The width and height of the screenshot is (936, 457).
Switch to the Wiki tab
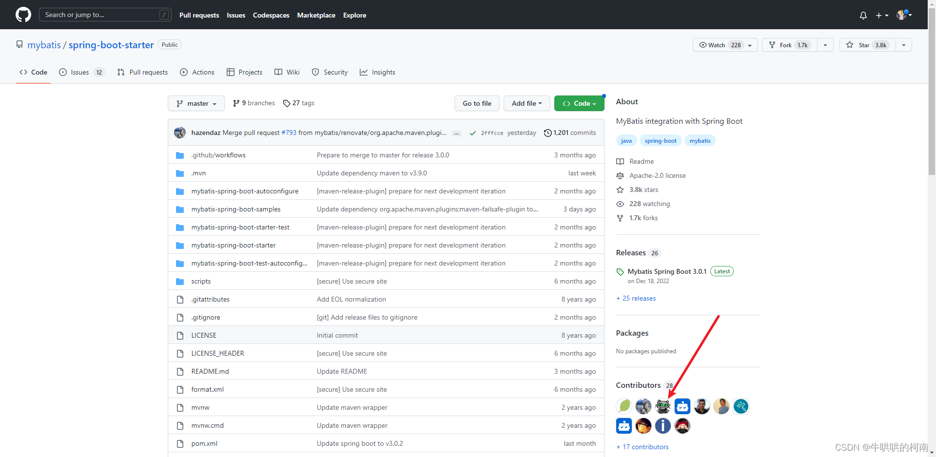pyautogui.click(x=287, y=72)
